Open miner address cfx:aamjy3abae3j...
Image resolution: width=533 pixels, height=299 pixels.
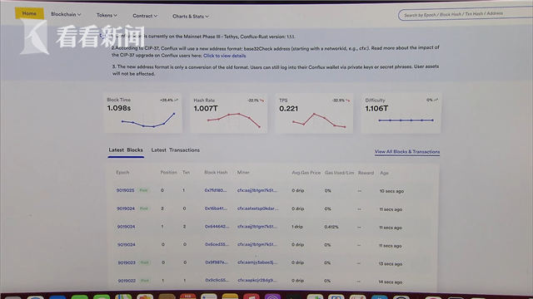(x=257, y=262)
